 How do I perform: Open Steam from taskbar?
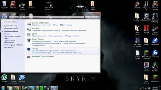pos(25,88)
